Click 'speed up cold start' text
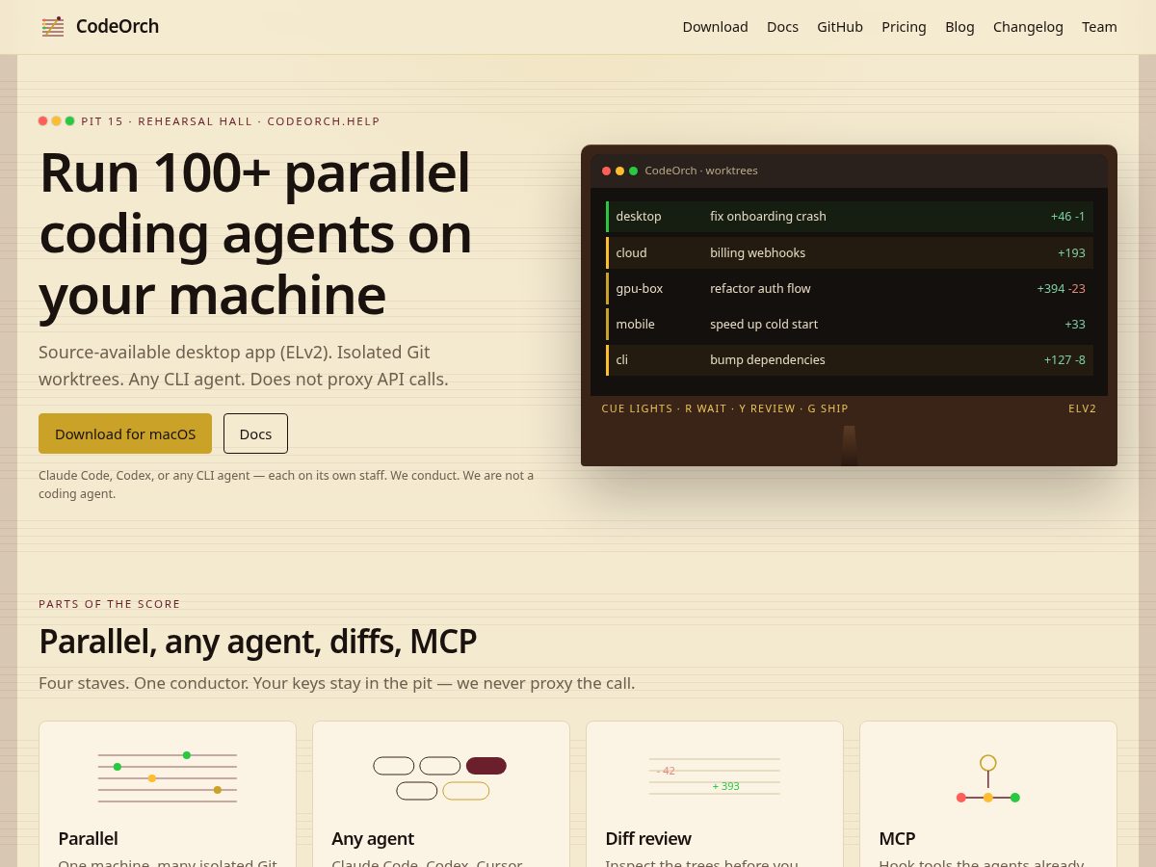The image size is (1156, 867). [764, 324]
